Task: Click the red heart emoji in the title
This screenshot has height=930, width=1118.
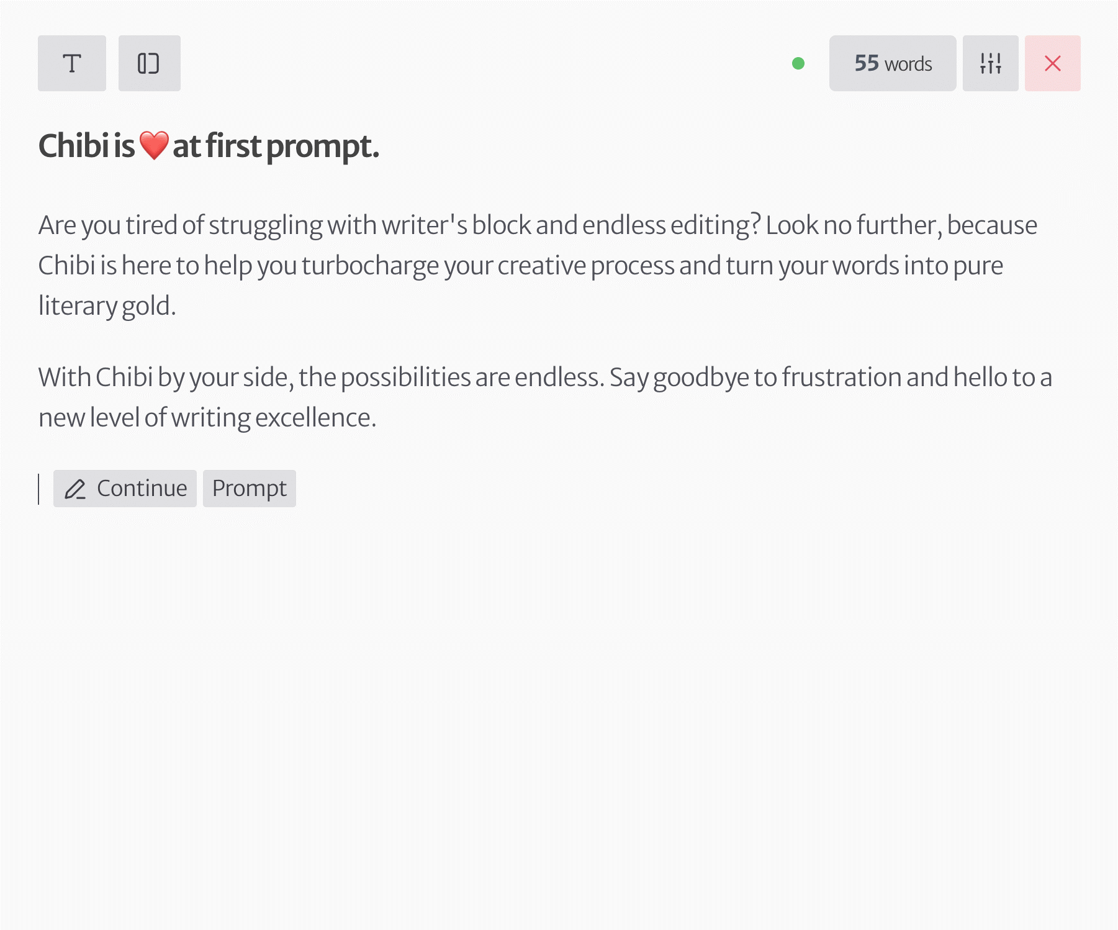Action: (x=154, y=146)
